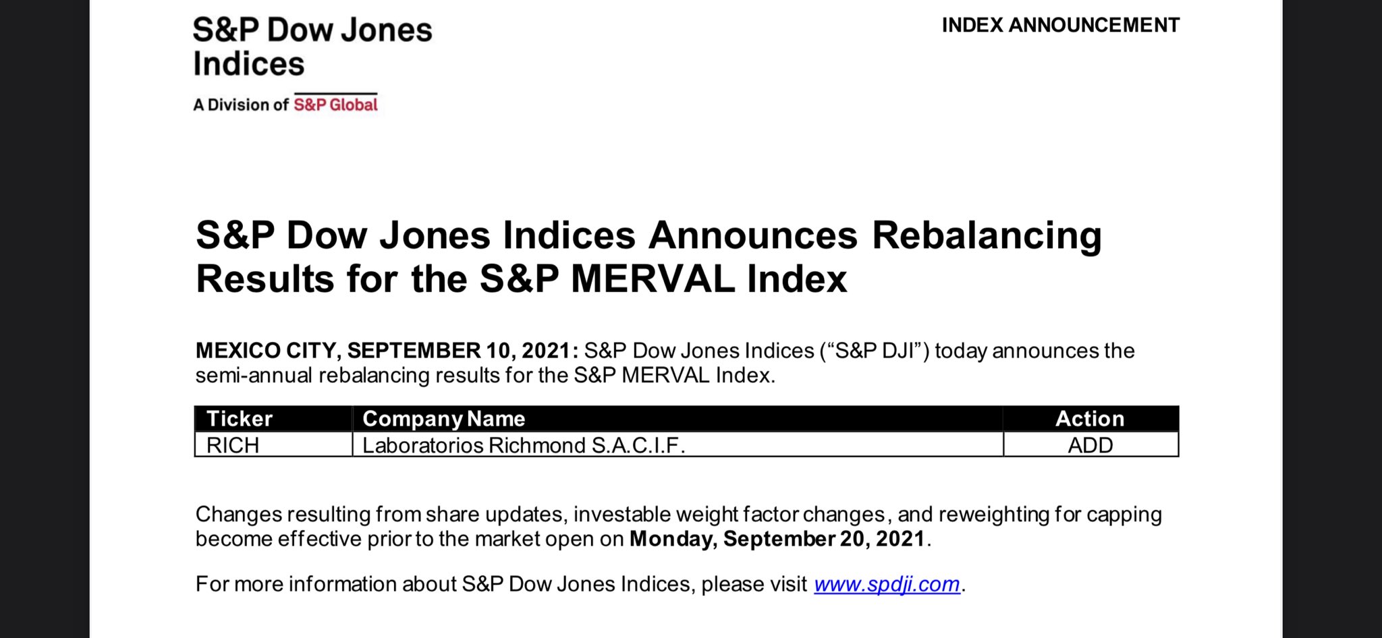Click the Ticker column header

[x=273, y=419]
